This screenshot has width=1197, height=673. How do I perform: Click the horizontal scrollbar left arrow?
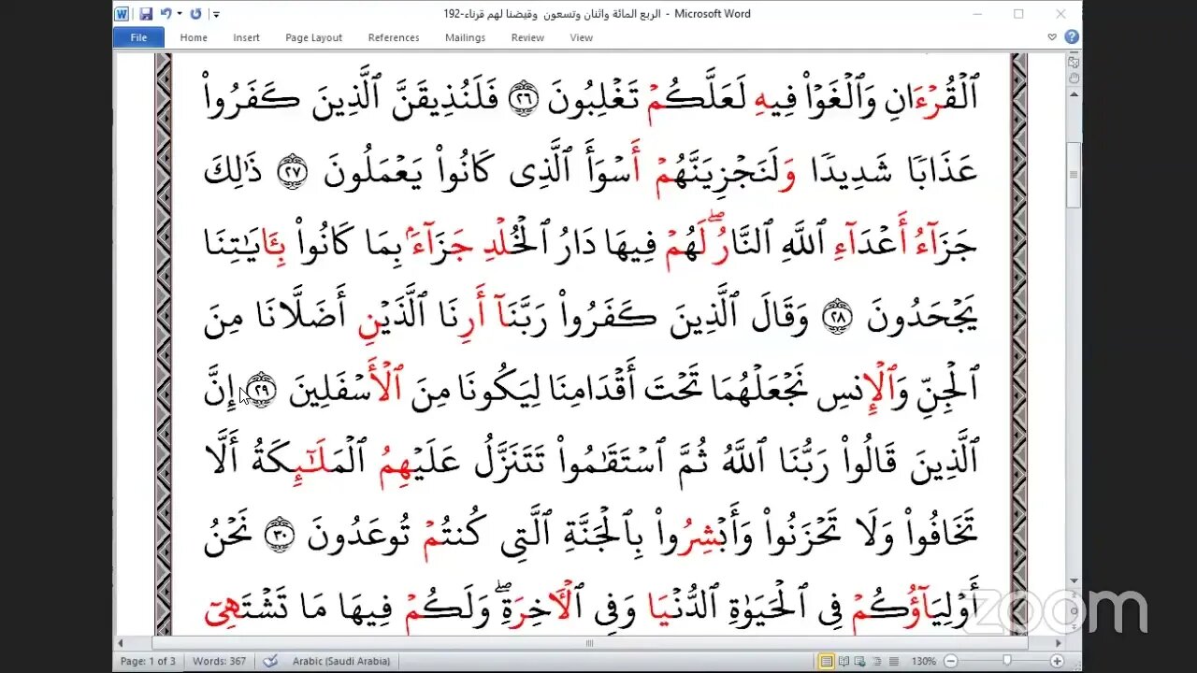click(120, 643)
